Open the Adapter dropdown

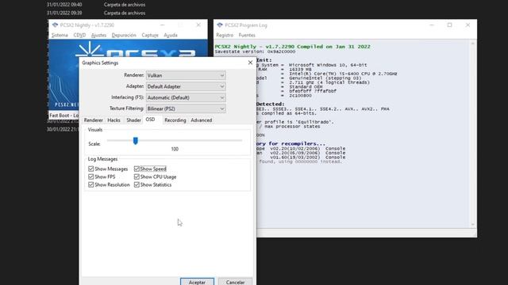coord(186,86)
